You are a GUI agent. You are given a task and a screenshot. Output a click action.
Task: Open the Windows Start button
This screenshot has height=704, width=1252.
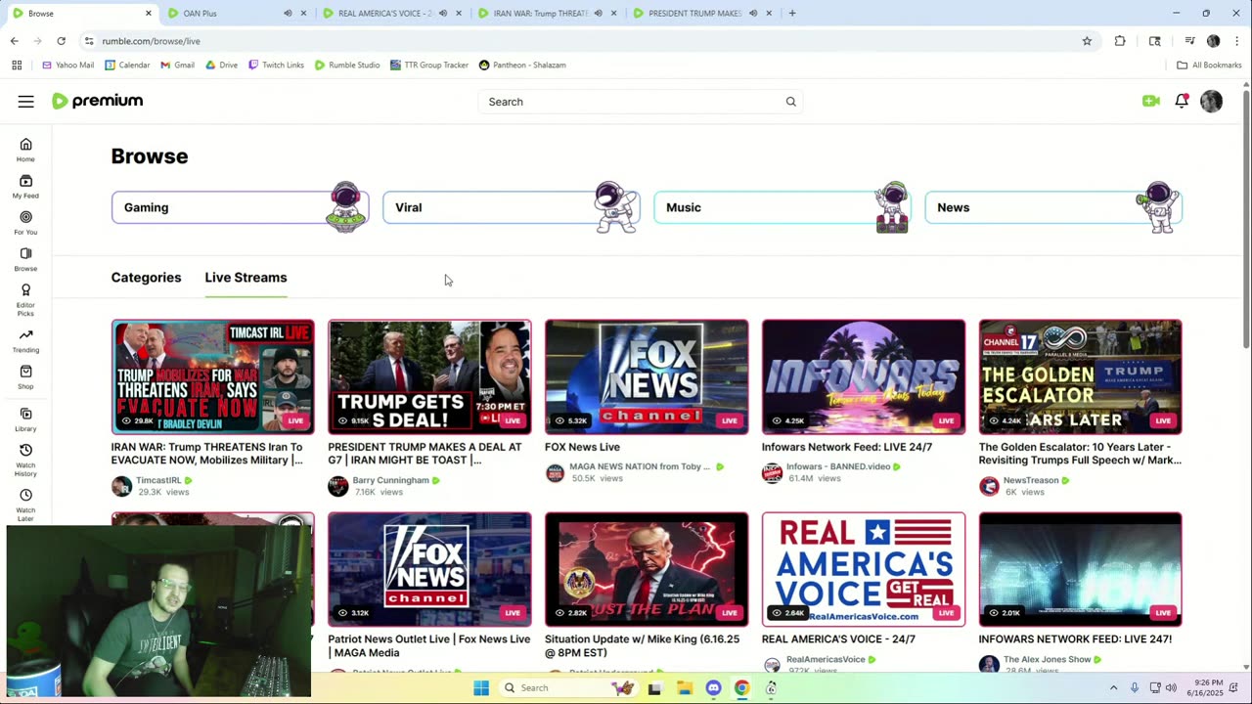click(x=481, y=687)
